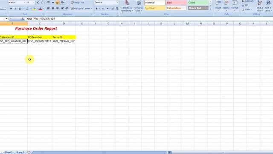Open Font dialog launcher

coord(44,14)
